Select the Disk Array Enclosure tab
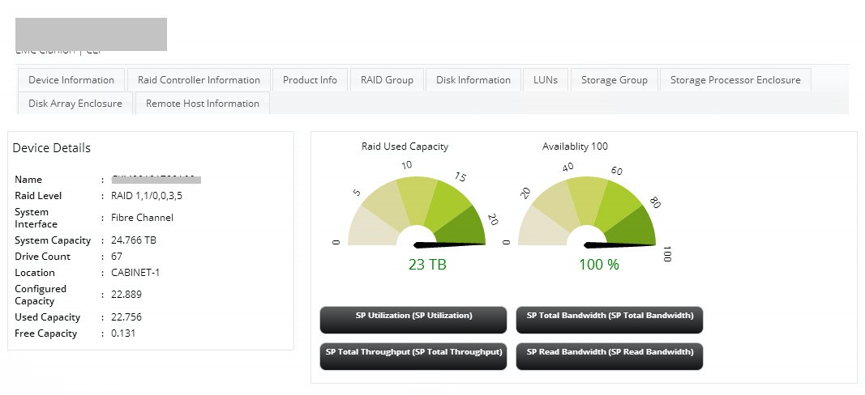 75,104
